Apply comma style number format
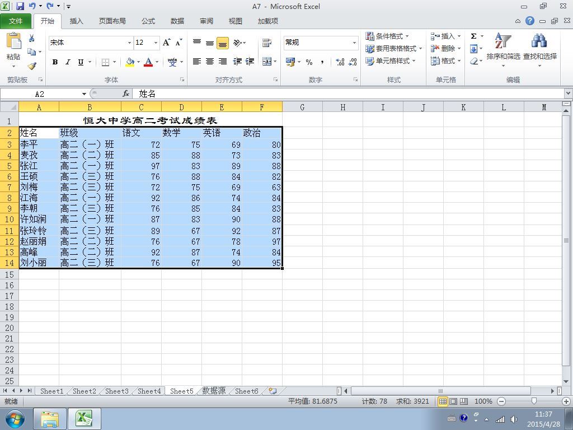 [x=322, y=62]
